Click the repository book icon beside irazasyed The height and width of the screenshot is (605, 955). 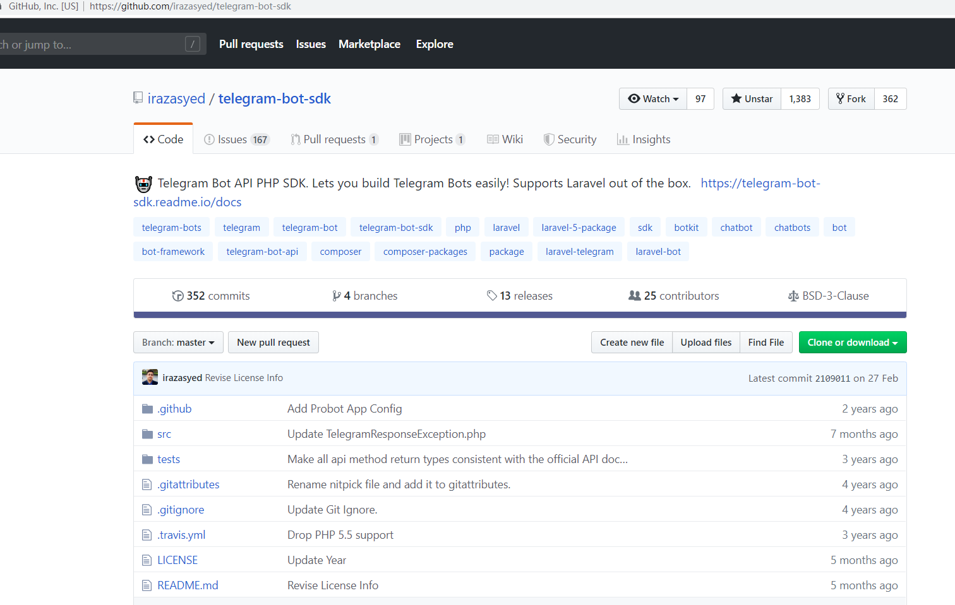(138, 98)
